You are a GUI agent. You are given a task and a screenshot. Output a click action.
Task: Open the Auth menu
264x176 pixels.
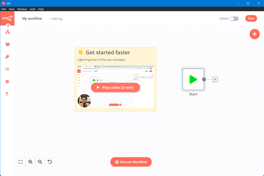pos(32,9)
